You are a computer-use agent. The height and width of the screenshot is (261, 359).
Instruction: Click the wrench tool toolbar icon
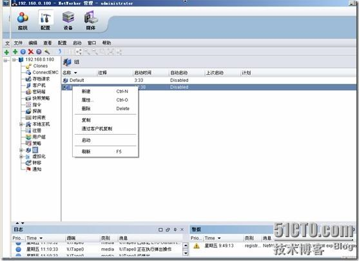pos(47,52)
